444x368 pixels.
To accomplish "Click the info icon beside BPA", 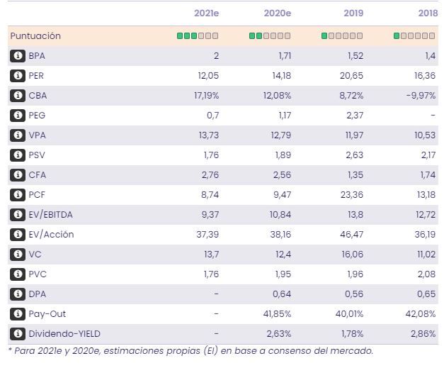I will point(17,56).
